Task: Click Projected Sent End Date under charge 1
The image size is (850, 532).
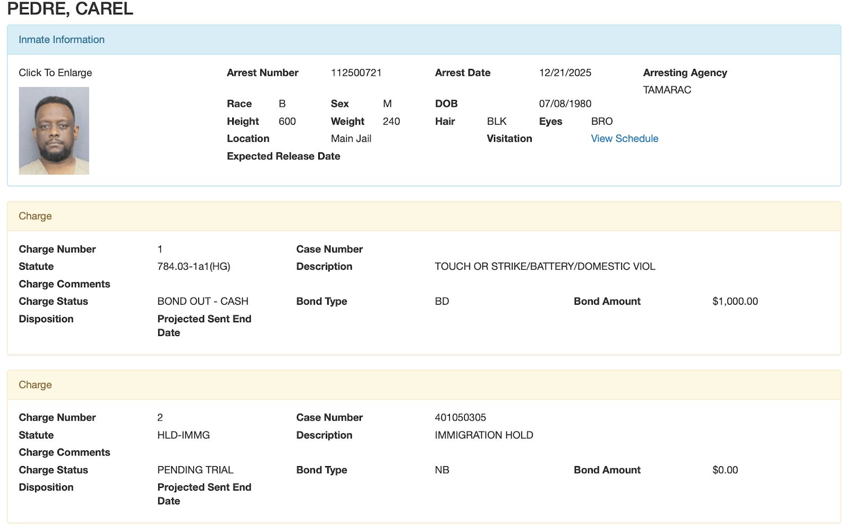Action: pyautogui.click(x=204, y=325)
